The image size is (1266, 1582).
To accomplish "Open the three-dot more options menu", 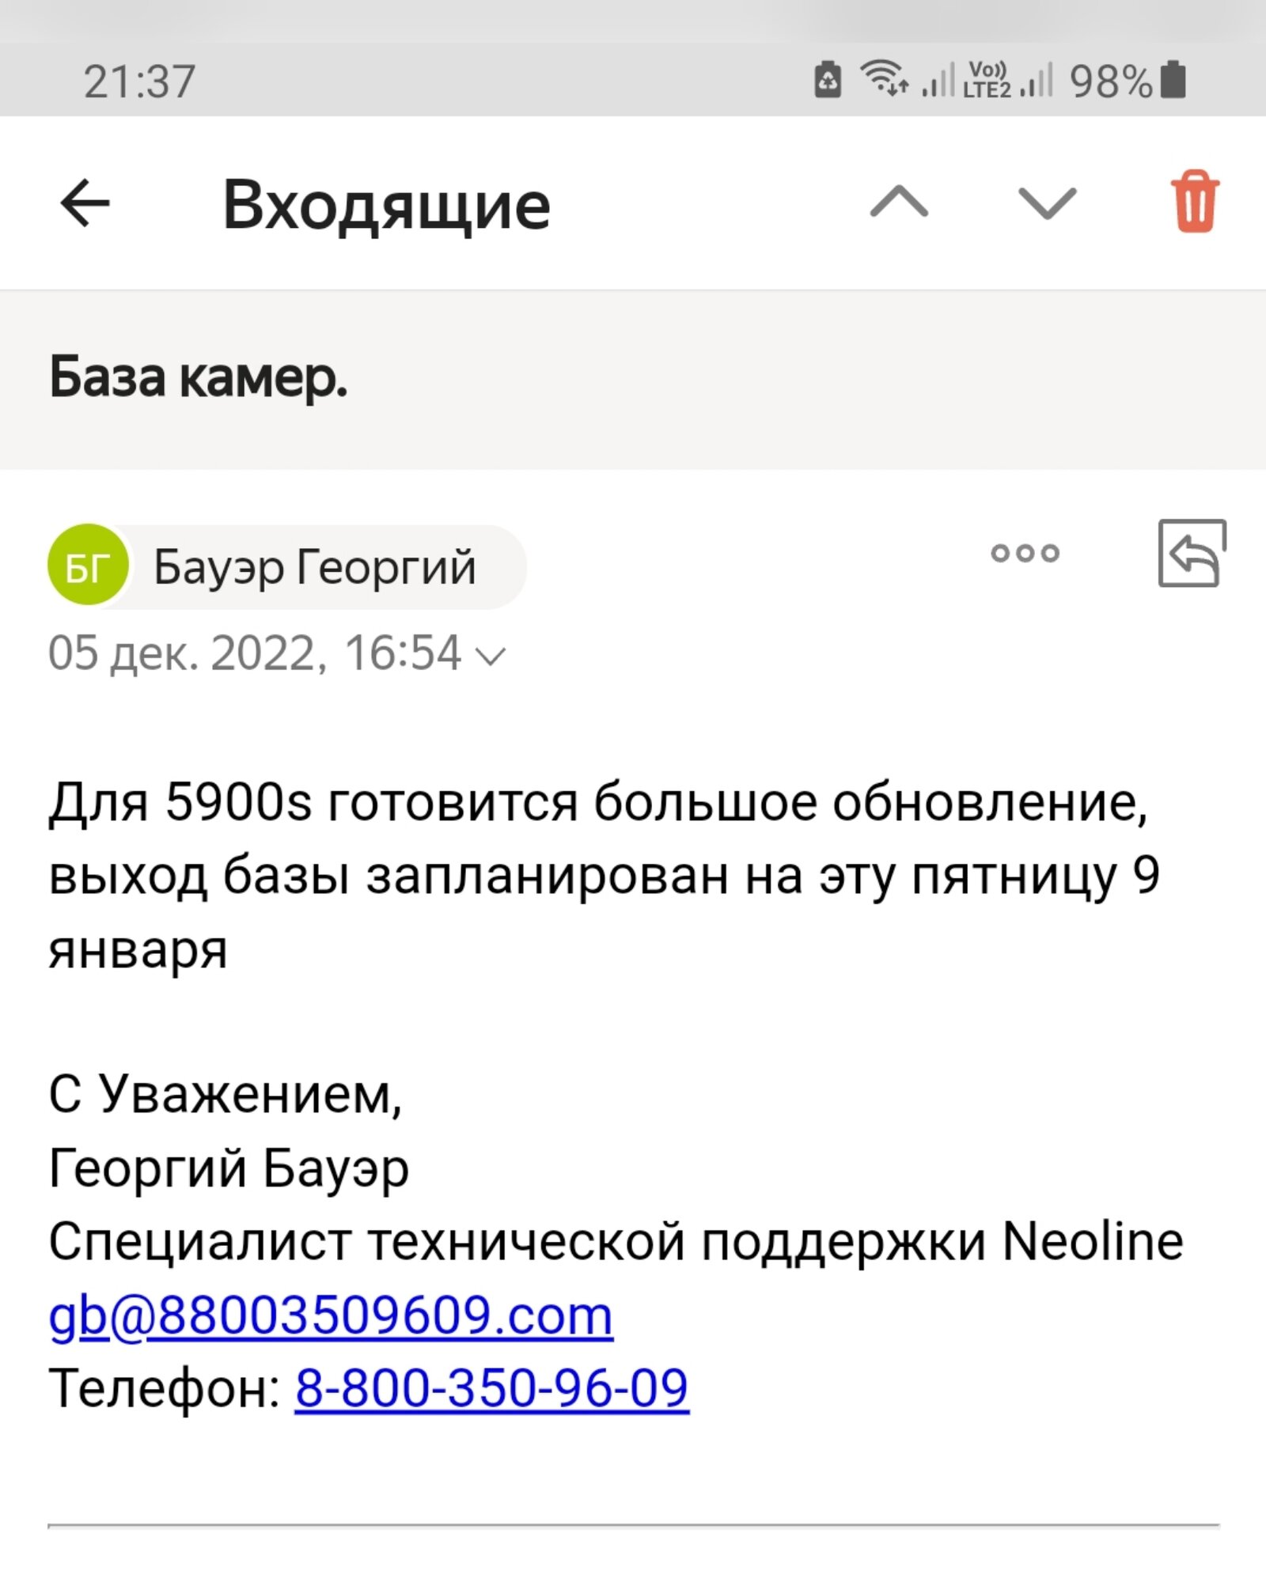I will coord(1025,553).
